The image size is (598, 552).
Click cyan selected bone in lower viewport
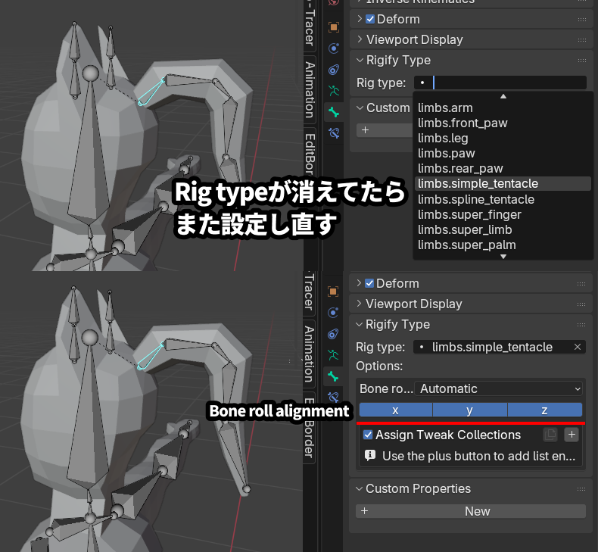click(151, 357)
